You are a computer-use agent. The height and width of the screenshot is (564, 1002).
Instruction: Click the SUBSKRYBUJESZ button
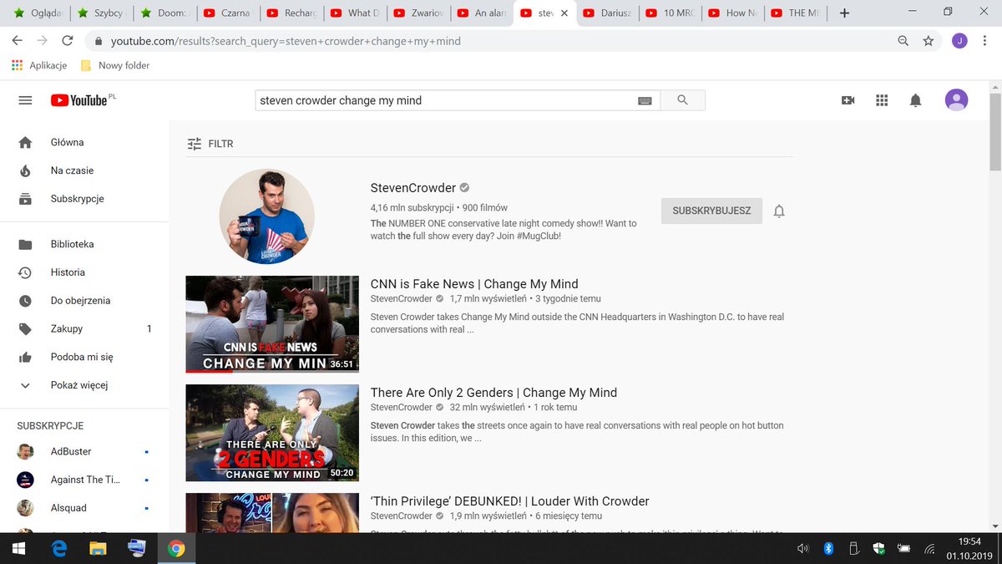pyautogui.click(x=711, y=211)
